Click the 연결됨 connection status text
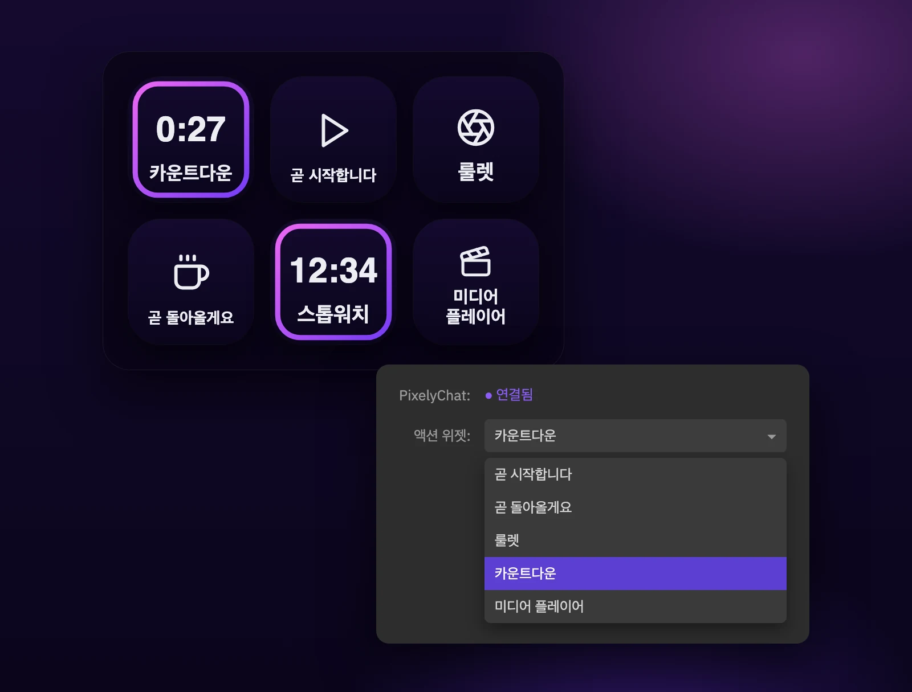The height and width of the screenshot is (692, 912). [515, 395]
